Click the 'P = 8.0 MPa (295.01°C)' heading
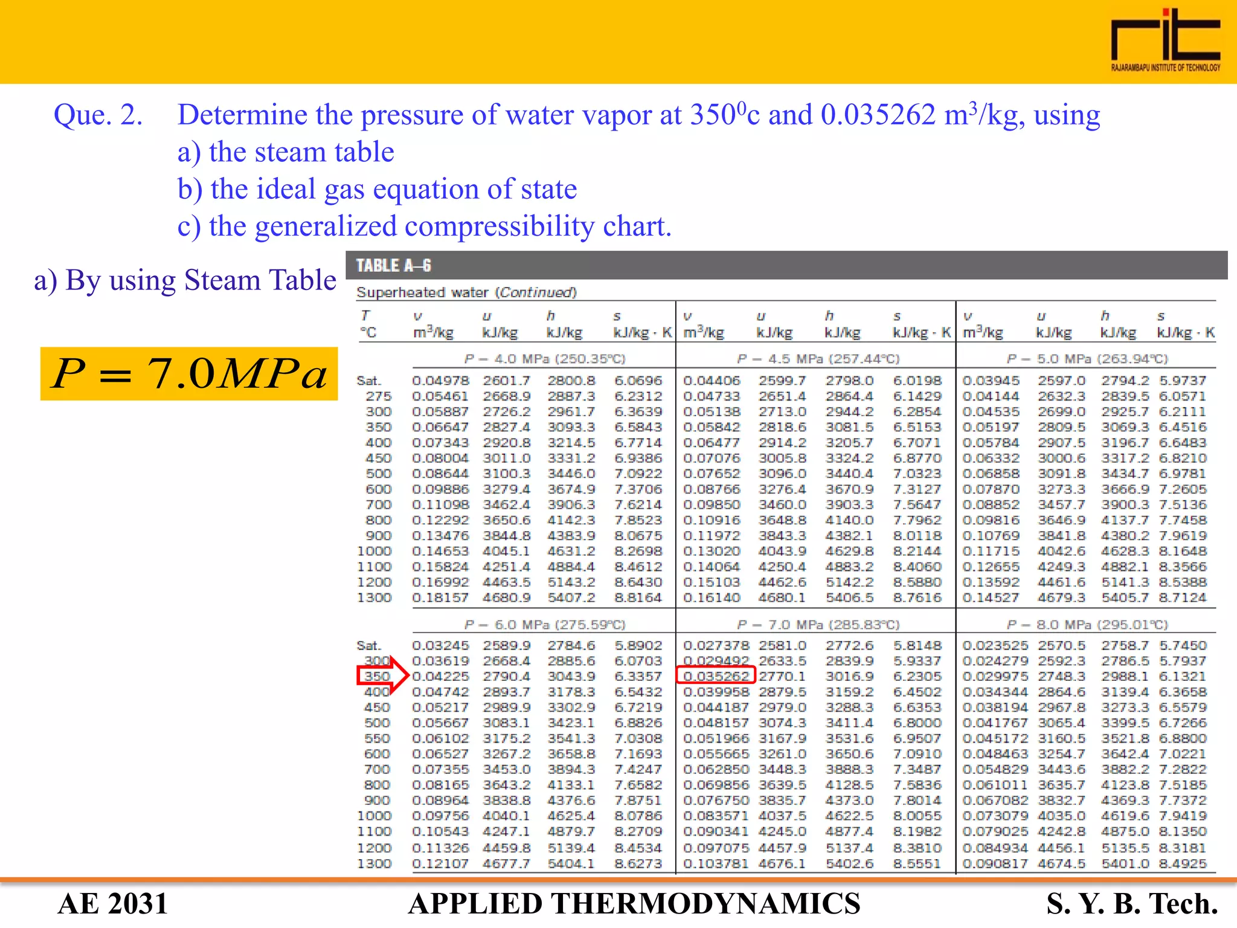1237x928 pixels. [1087, 625]
